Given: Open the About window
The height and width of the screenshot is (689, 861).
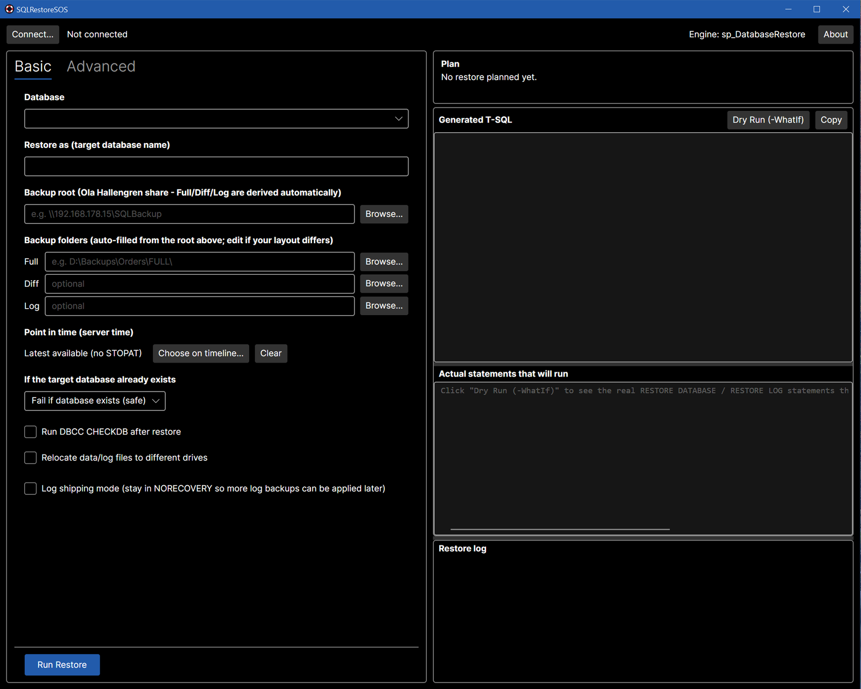Looking at the screenshot, I should coord(835,34).
